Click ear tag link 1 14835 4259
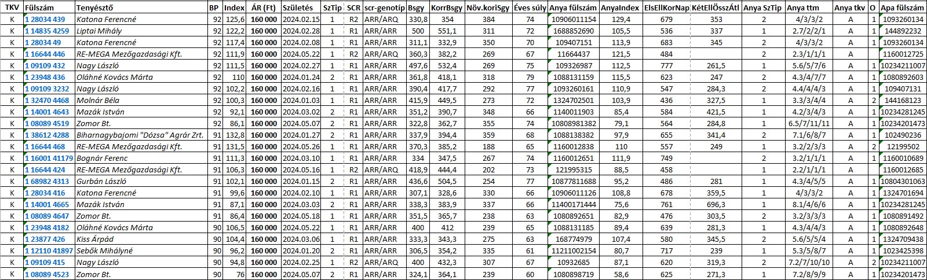 tap(47, 31)
